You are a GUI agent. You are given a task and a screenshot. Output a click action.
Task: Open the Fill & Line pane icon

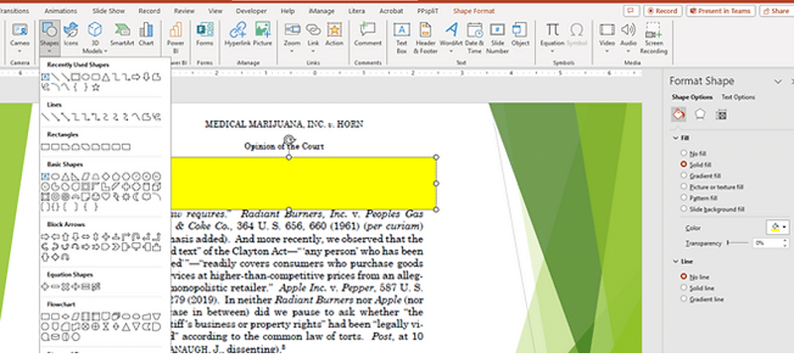tap(679, 114)
